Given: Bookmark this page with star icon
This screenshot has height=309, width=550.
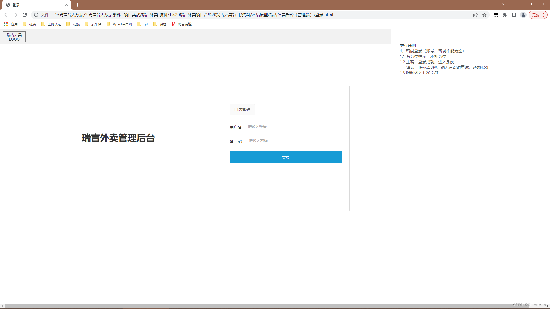Looking at the screenshot, I should [484, 15].
